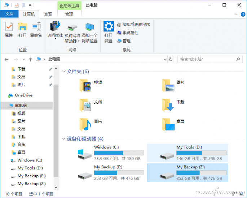The image size is (247, 198).
Task: Click the 映射网络驱动器 map network drive icon
Action: (x=72, y=27)
